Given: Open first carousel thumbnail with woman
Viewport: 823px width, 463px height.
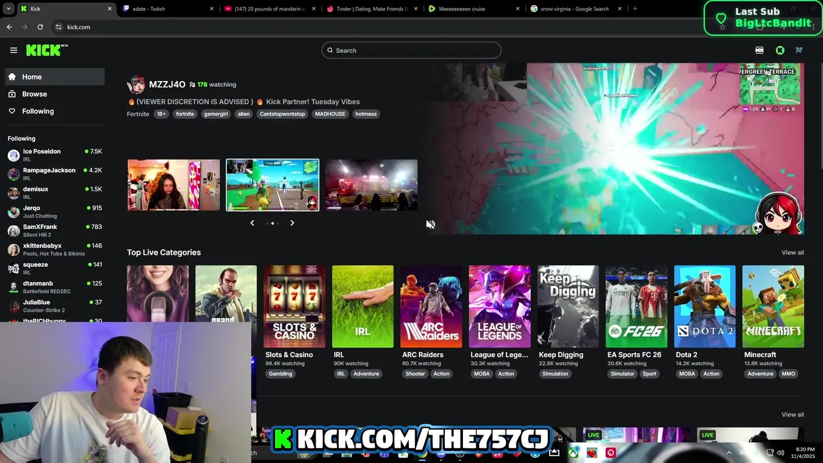Looking at the screenshot, I should click(x=174, y=185).
